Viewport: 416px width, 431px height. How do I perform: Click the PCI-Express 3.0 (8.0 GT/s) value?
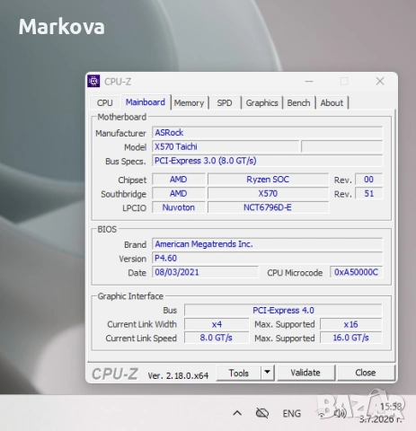(x=267, y=161)
